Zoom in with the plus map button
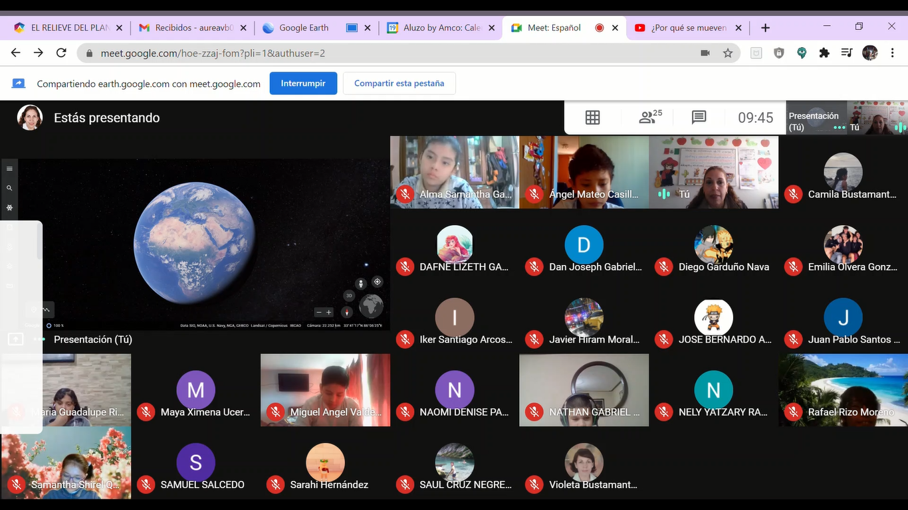Viewport: 908px width, 510px height. click(328, 312)
